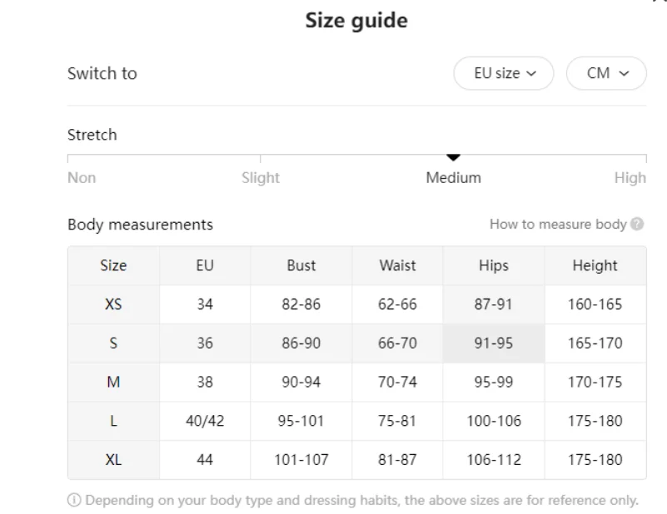Select the XS size row
This screenshot has height=514, width=667.
point(113,304)
